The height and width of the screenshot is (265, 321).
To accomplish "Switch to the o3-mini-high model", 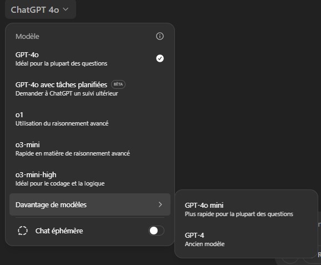I will [x=90, y=178].
